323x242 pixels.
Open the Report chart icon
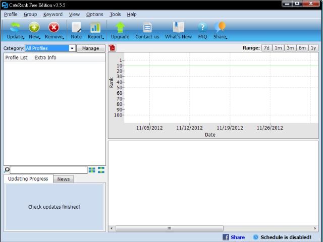coord(95,28)
